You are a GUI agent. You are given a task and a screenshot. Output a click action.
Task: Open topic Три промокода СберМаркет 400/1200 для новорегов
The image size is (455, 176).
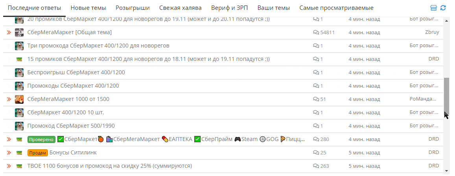coord(98,46)
